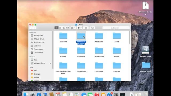Switch Finder to list view
The width and height of the screenshot is (171, 96).
point(60,28)
